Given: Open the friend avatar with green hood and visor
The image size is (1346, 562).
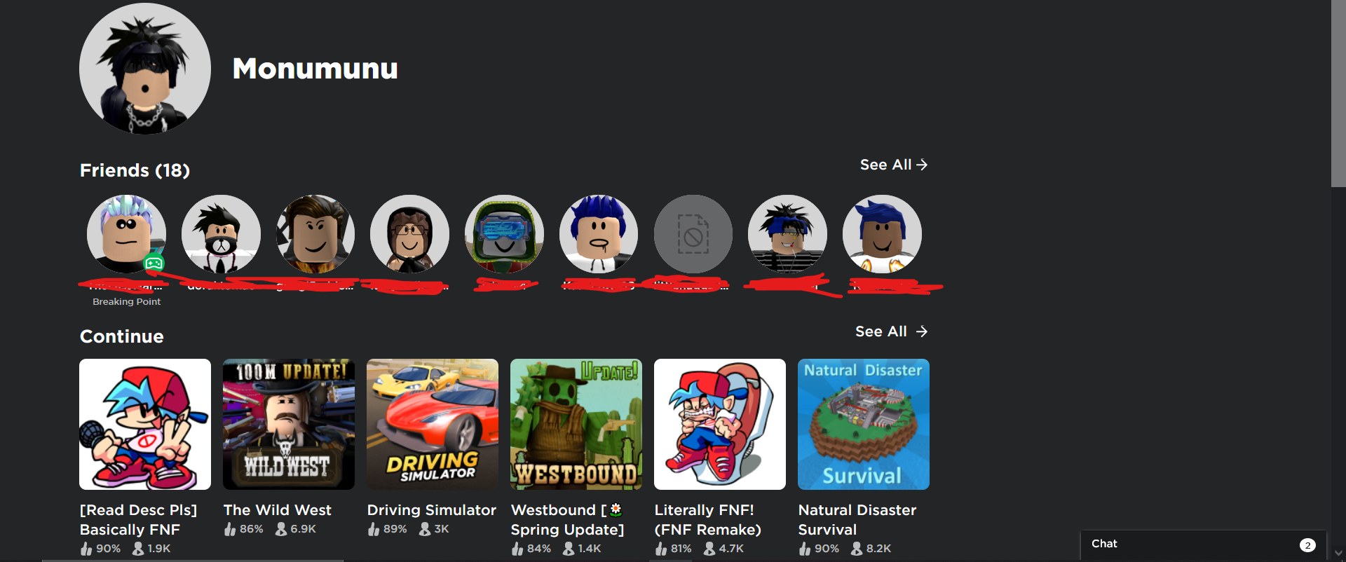Looking at the screenshot, I should coord(504,233).
